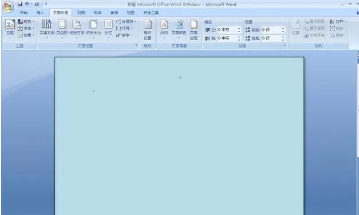Viewport: 359px width, 215px height.
Task: Decrease 段后 spacing with the down arrow
Action: tap(283, 40)
